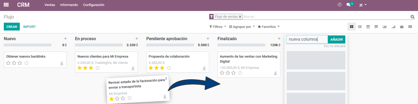The width and height of the screenshot is (418, 104).
Task: Switch to pivot table view icon
Action: (x=376, y=27)
